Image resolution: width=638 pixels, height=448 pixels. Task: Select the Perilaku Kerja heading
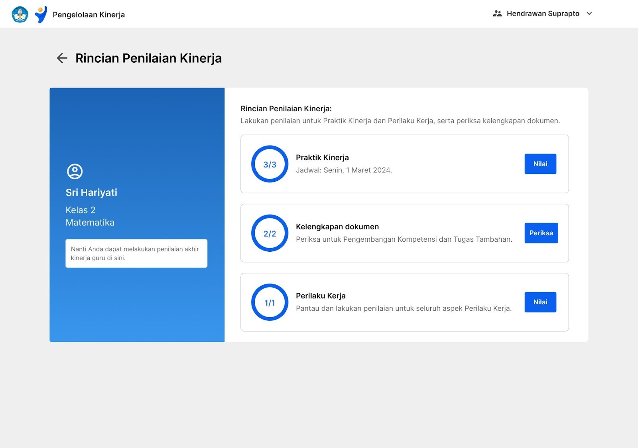321,296
